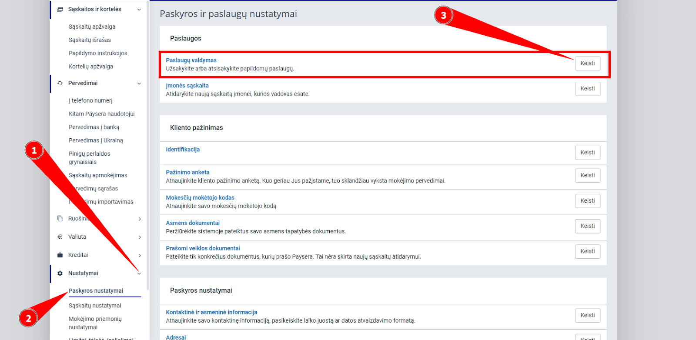Click the briefcase icon beside Kreditai
Image resolution: width=696 pixels, height=340 pixels.
click(60, 255)
